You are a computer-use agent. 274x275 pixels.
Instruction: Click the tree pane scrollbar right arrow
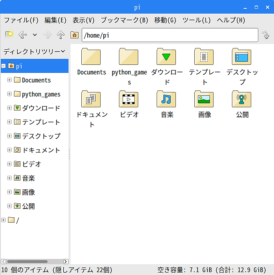coord(66,261)
